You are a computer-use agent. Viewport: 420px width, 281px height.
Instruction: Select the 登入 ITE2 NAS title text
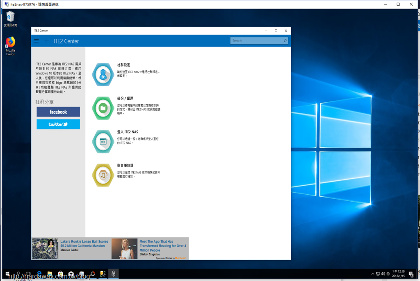click(x=128, y=132)
